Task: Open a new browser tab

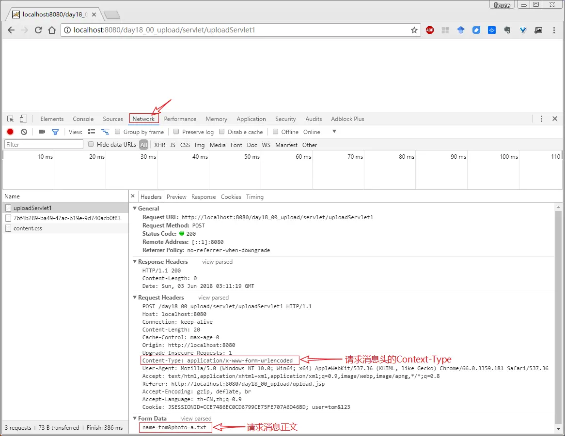Action: pos(112,15)
